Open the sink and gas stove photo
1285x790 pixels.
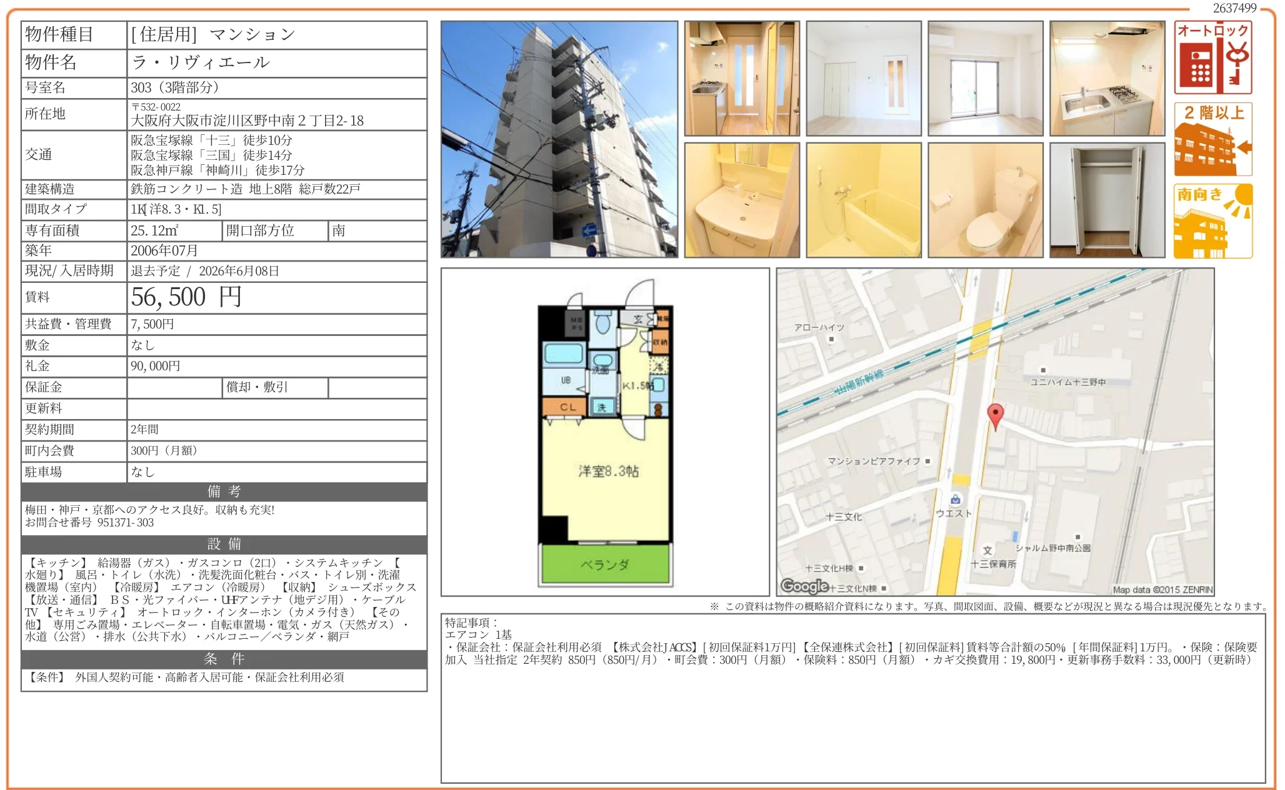tap(1107, 79)
